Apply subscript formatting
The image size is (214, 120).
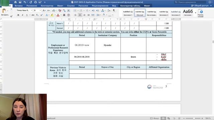(x=37, y=15)
